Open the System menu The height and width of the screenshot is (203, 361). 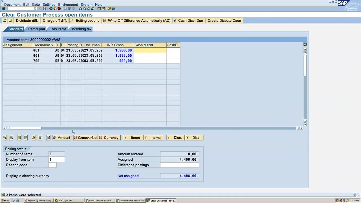coord(86,5)
